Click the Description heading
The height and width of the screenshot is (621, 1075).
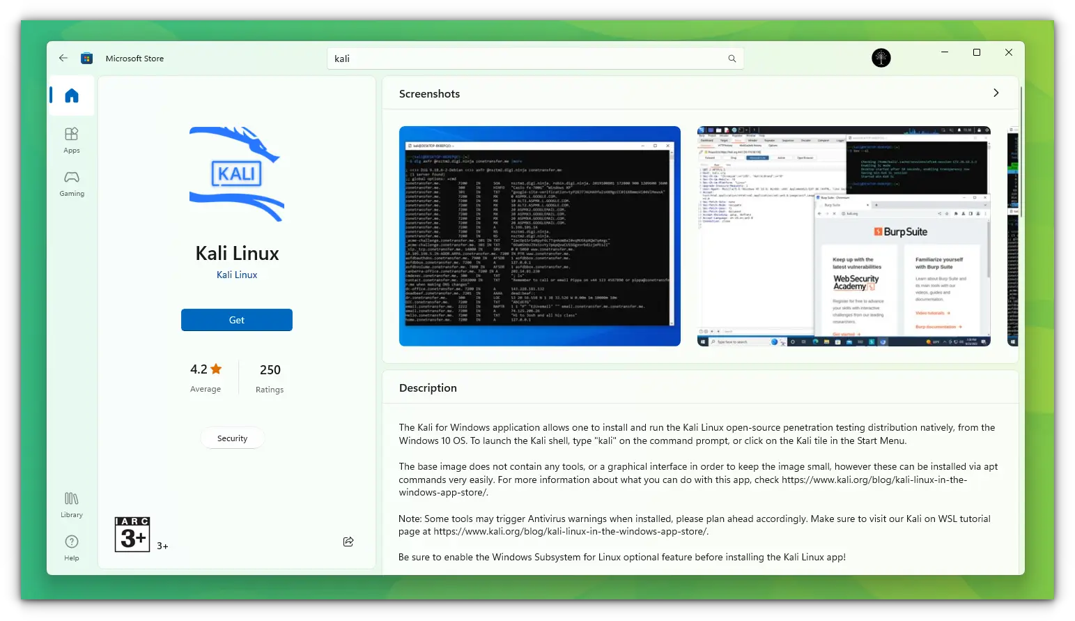(428, 388)
